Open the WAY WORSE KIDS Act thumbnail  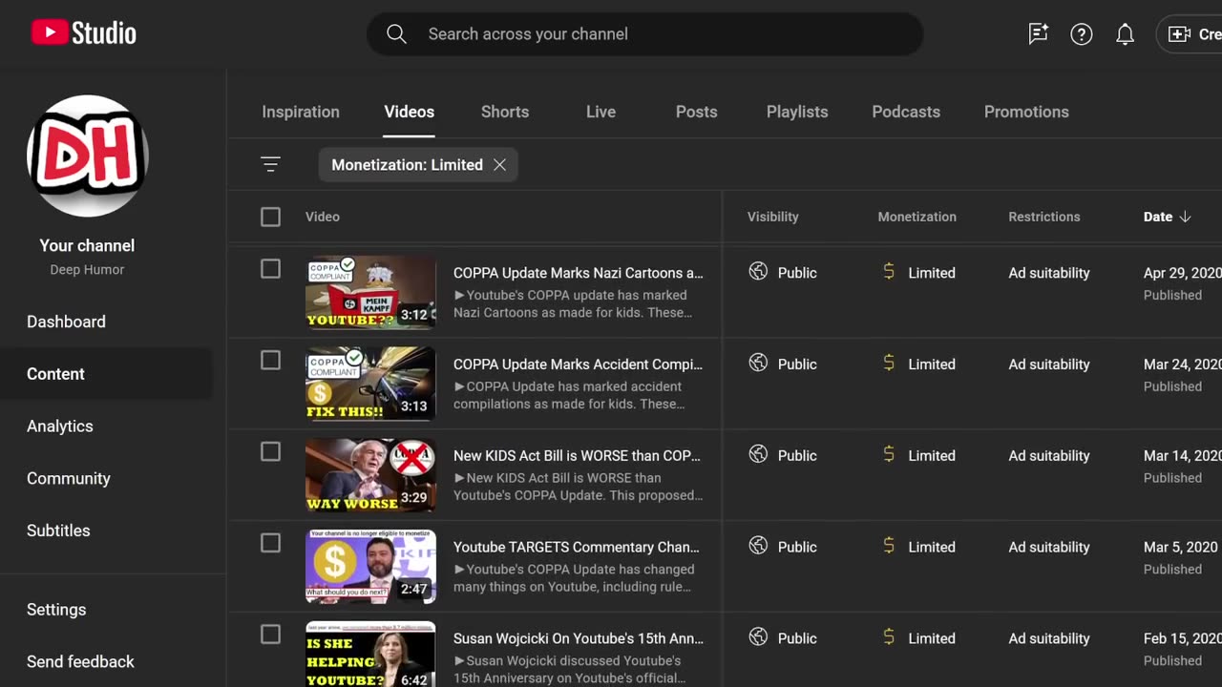(370, 475)
